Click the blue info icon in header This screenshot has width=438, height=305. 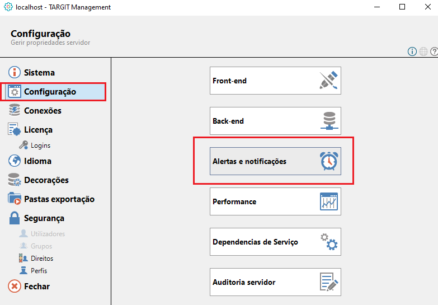point(412,51)
